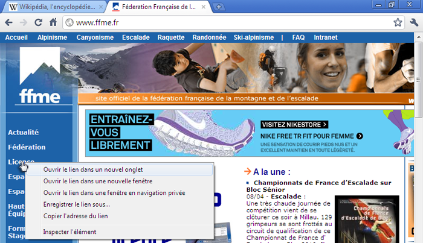Select Copier l'adresse du lien

pyautogui.click(x=120, y=216)
